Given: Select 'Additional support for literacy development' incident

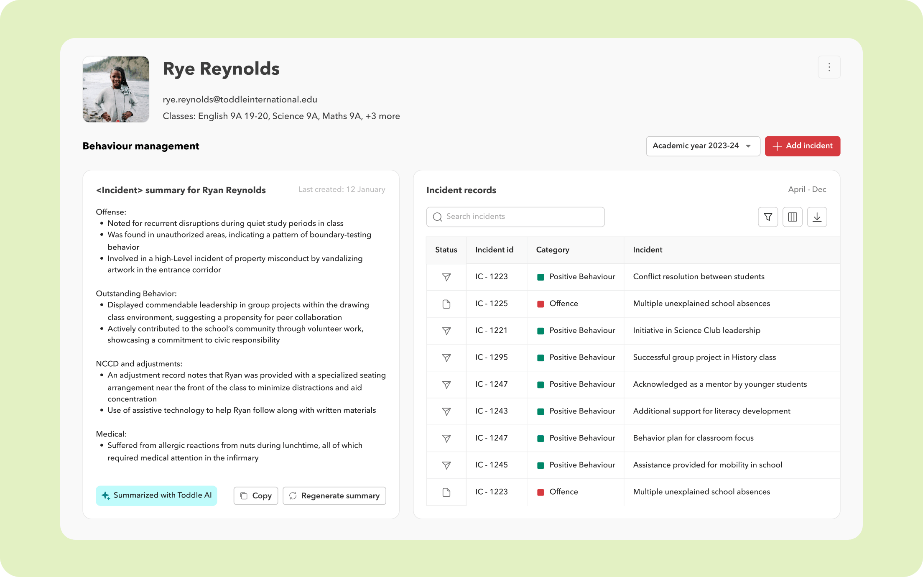Looking at the screenshot, I should (711, 411).
